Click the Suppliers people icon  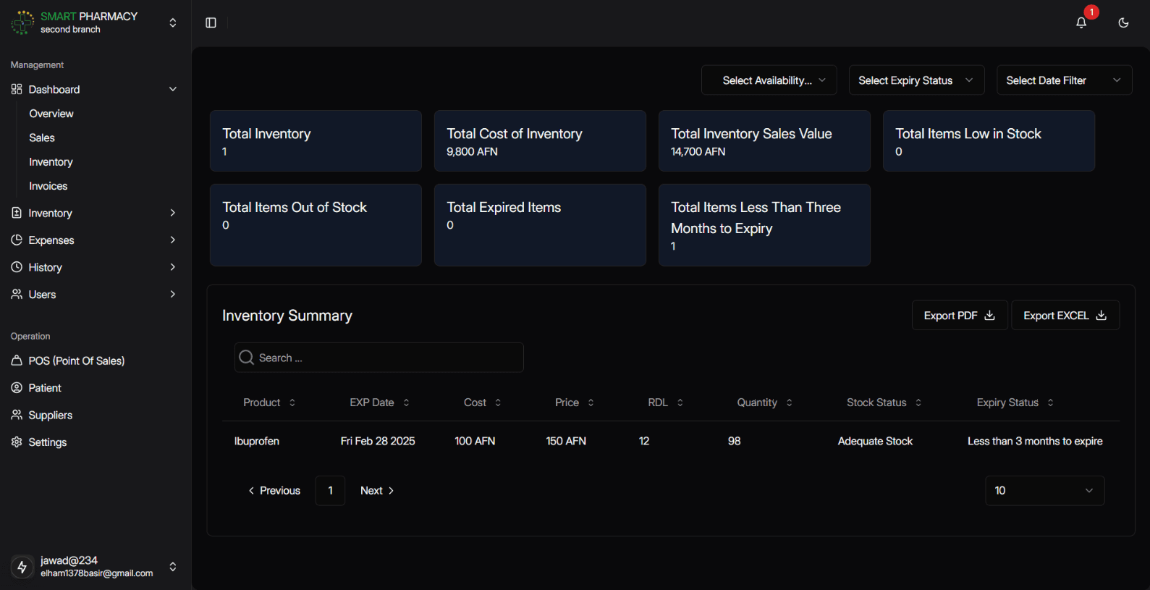[x=17, y=415]
